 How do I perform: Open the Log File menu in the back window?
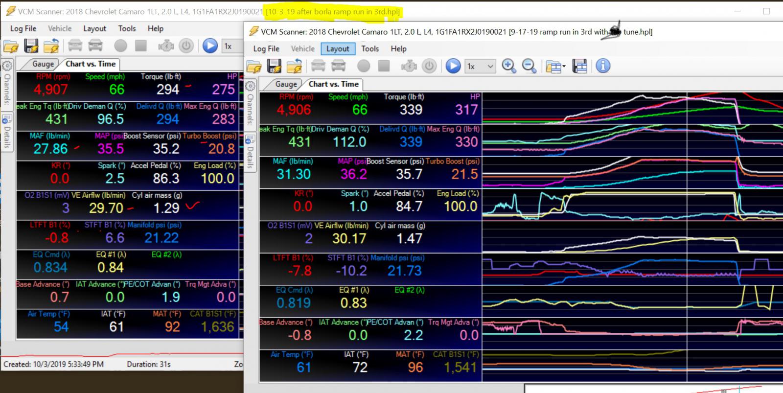coord(23,28)
